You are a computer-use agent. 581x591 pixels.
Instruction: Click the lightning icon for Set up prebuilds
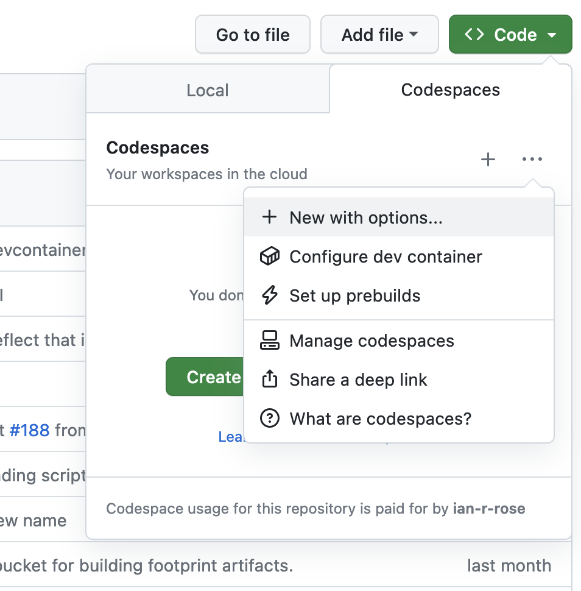[270, 295]
